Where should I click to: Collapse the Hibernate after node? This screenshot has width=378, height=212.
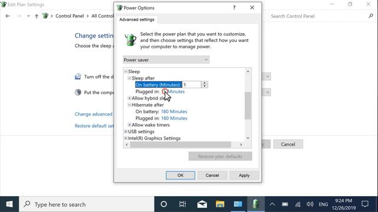(129, 105)
